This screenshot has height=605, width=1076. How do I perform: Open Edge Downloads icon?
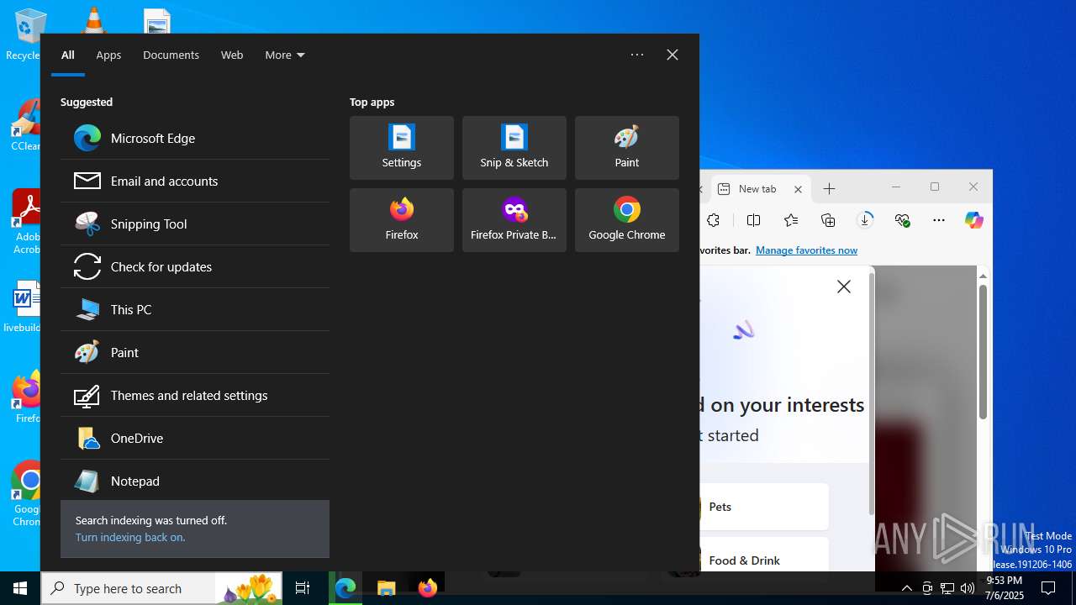[865, 220]
